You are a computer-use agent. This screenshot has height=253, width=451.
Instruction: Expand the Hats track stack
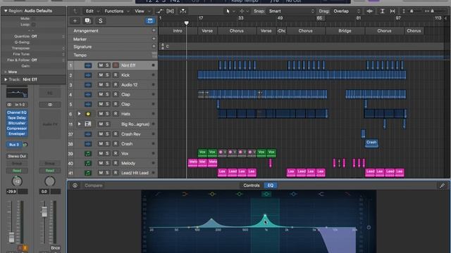(80, 114)
